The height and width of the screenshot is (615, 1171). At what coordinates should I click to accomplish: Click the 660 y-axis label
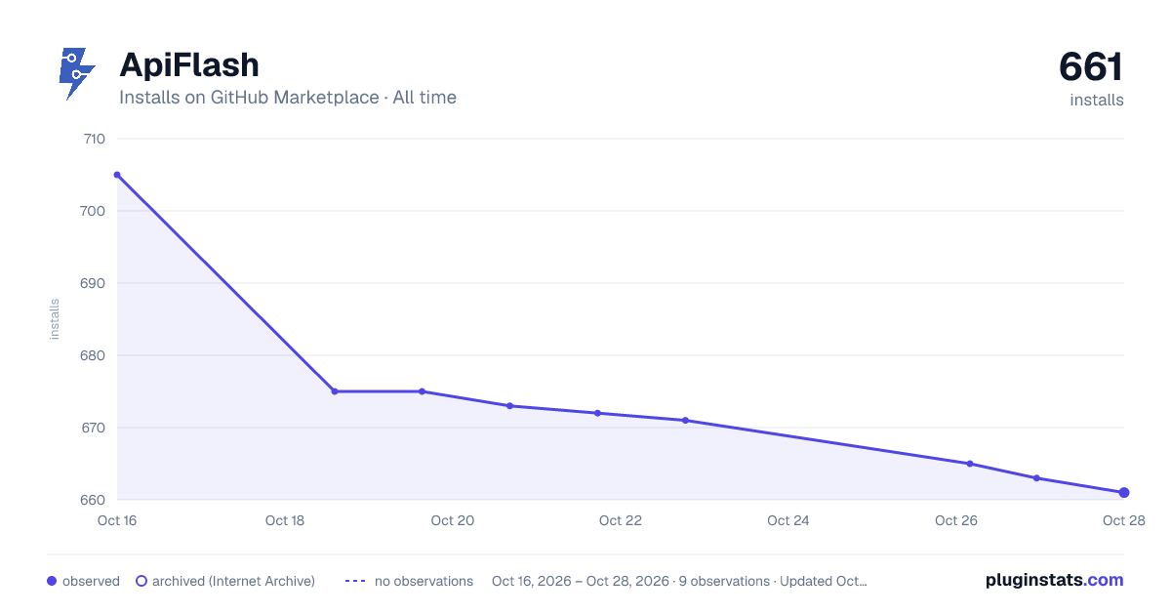(x=94, y=500)
